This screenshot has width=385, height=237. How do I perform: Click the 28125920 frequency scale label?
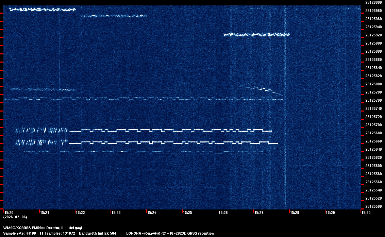tap(373, 35)
